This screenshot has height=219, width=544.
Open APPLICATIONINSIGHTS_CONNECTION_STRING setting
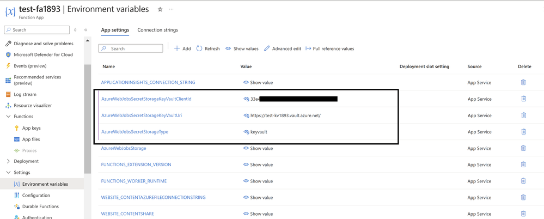[148, 82]
